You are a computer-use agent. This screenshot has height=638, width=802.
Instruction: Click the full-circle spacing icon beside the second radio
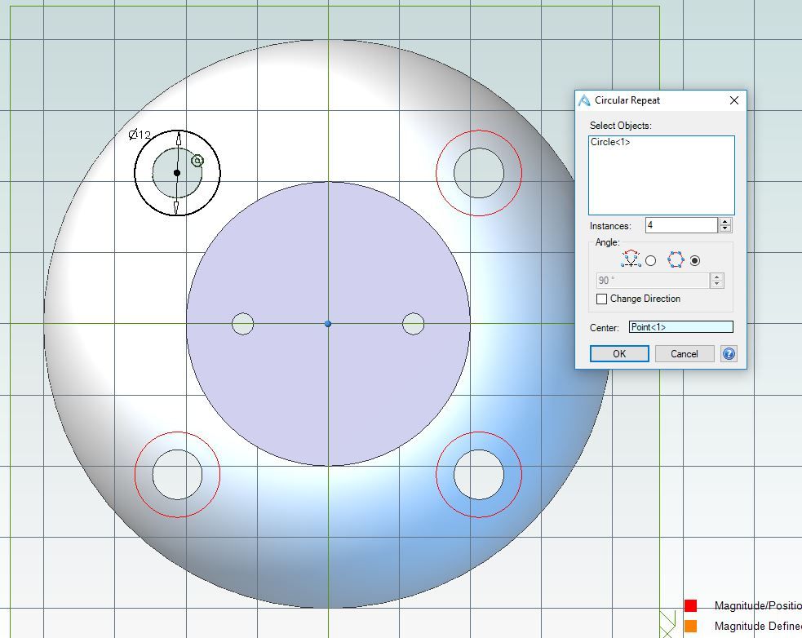pos(676,259)
